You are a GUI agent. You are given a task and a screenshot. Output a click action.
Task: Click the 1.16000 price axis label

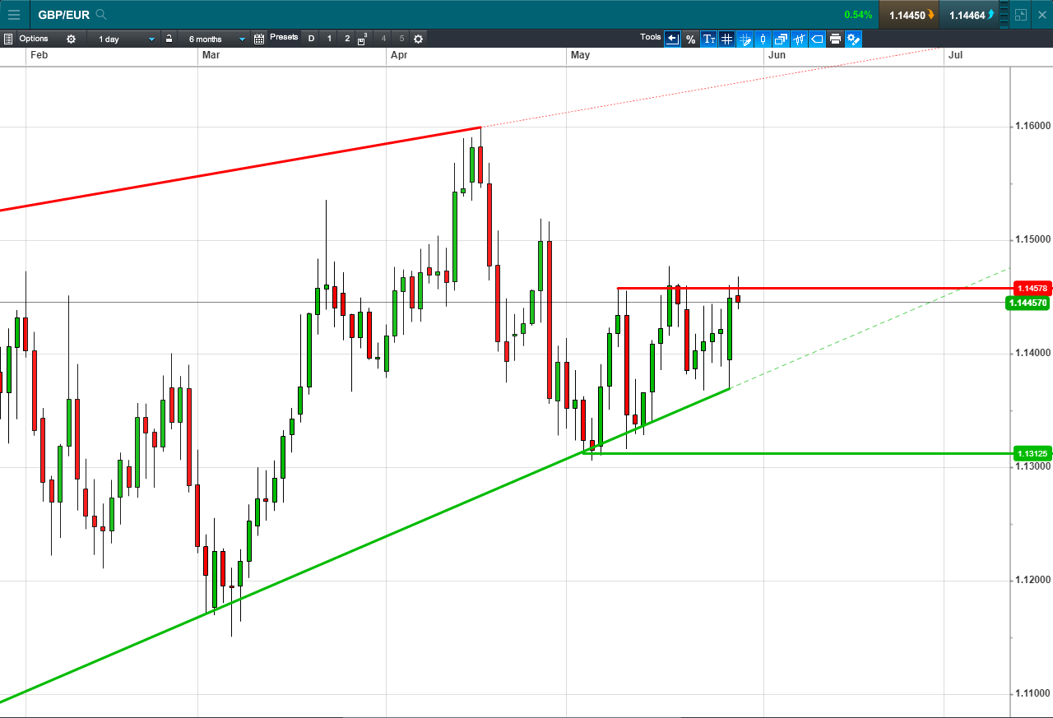1033,127
